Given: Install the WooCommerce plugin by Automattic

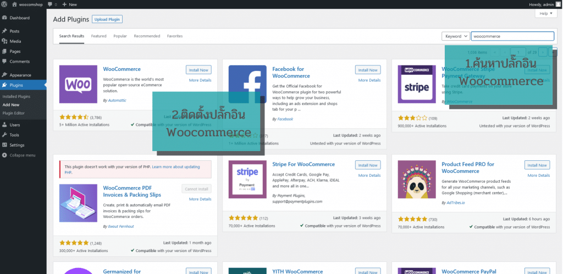Looking at the screenshot, I should click(x=198, y=70).
